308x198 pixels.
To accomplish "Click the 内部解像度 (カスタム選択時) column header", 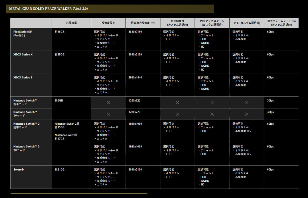I will (178, 23).
